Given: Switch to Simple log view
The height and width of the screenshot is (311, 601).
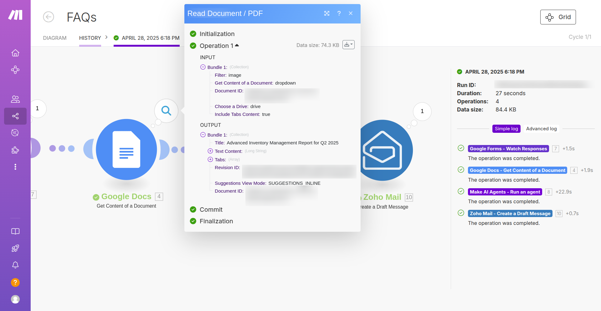Looking at the screenshot, I should click(x=506, y=129).
